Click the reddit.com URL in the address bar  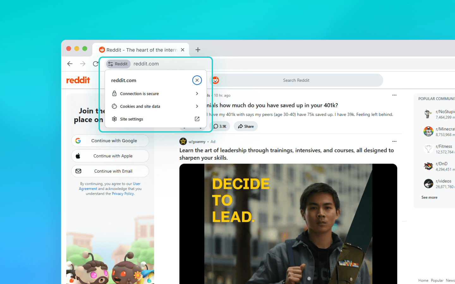tap(146, 64)
